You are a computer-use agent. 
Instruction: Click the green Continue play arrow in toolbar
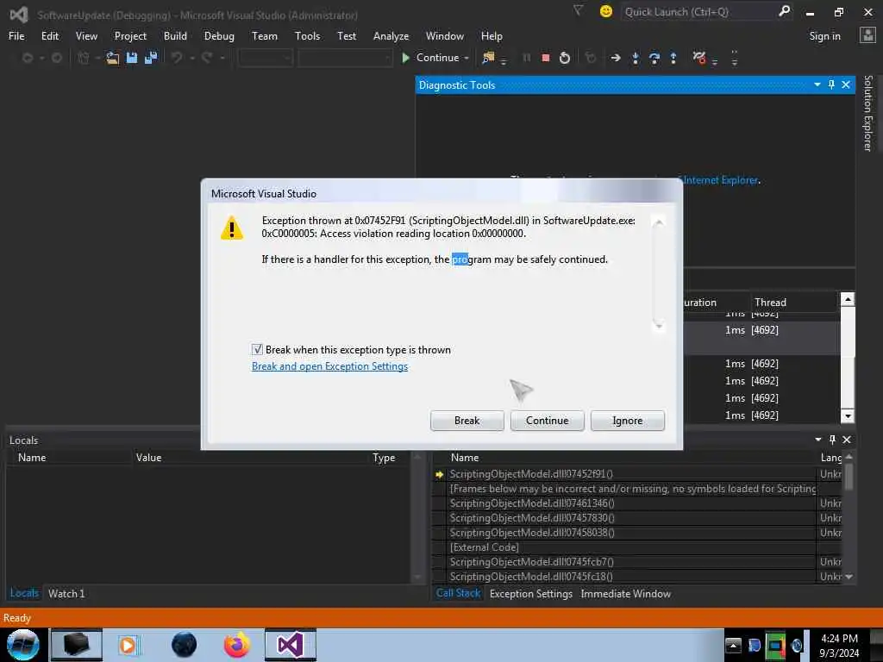(405, 58)
